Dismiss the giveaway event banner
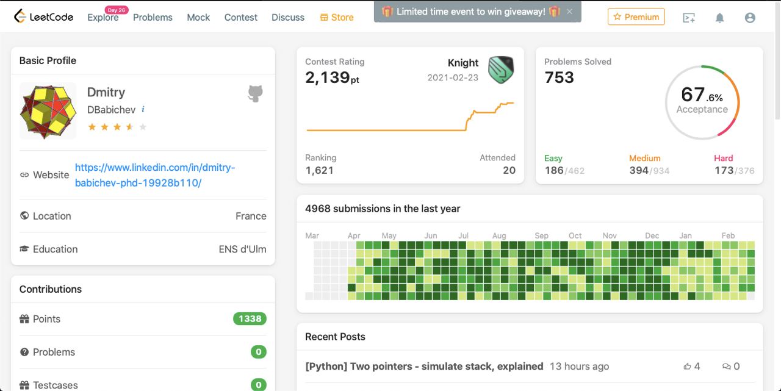Screen dimensions: 781x391 click(569, 12)
